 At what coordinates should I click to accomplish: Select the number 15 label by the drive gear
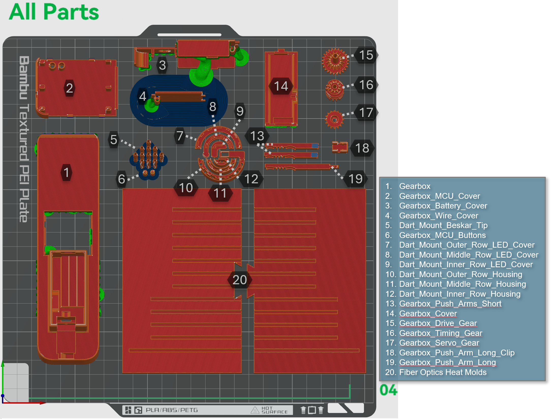click(366, 55)
